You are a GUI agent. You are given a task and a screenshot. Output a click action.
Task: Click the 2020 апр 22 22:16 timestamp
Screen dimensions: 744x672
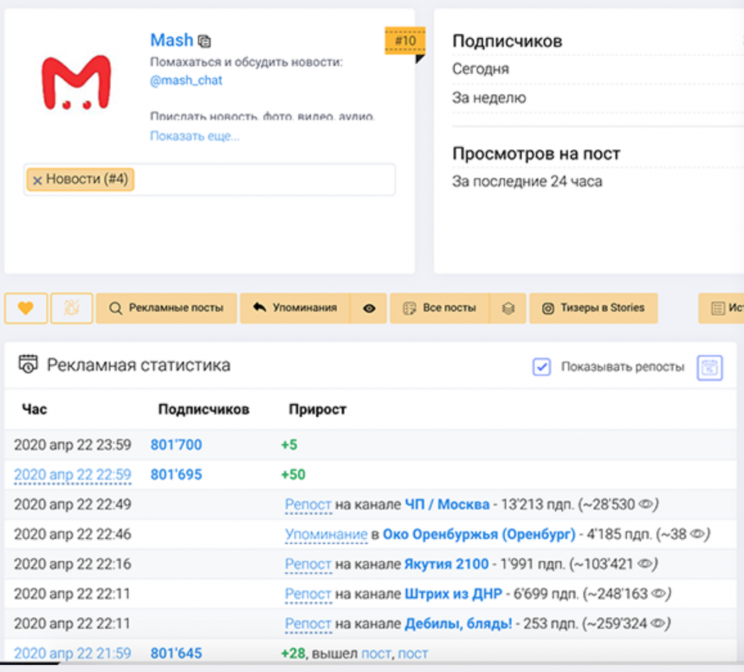point(73,564)
